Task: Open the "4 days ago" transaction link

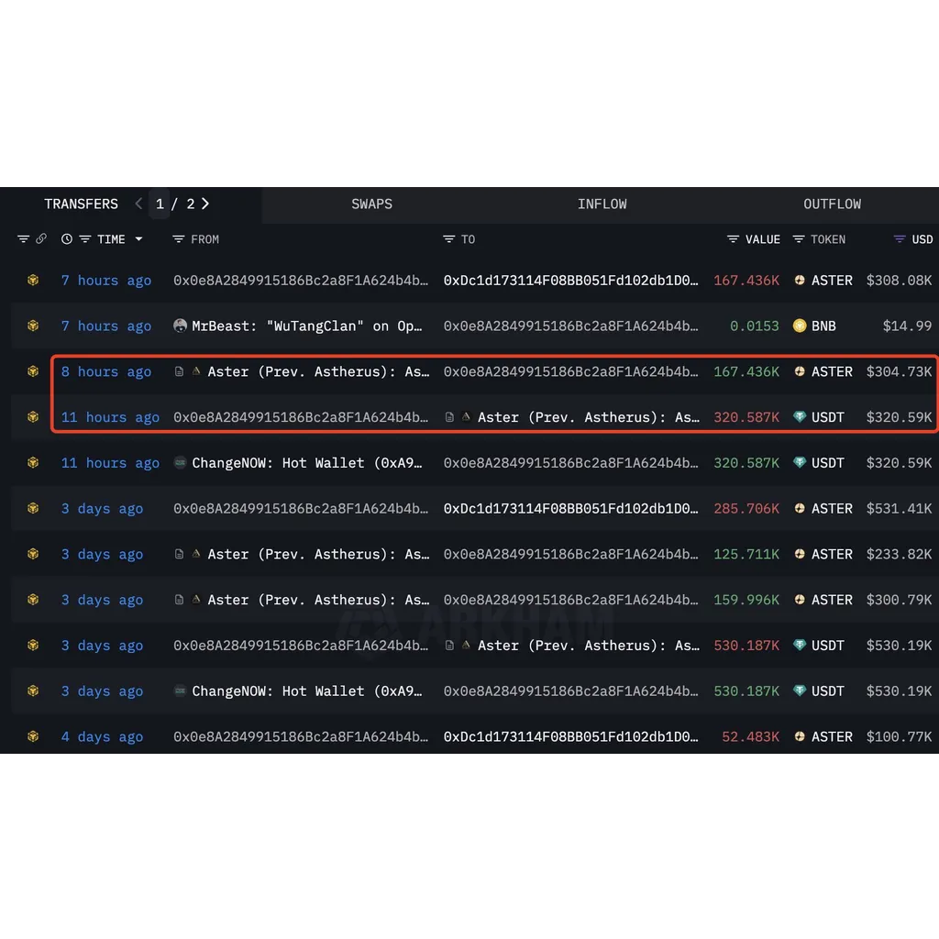Action: tap(102, 736)
